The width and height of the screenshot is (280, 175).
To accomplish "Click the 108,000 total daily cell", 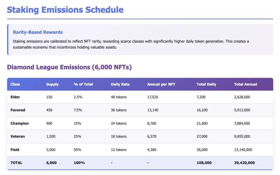I will [204, 163].
